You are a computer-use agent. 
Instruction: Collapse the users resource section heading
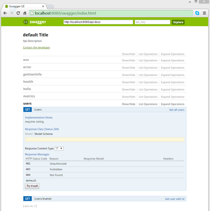pyautogui.click(x=27, y=103)
